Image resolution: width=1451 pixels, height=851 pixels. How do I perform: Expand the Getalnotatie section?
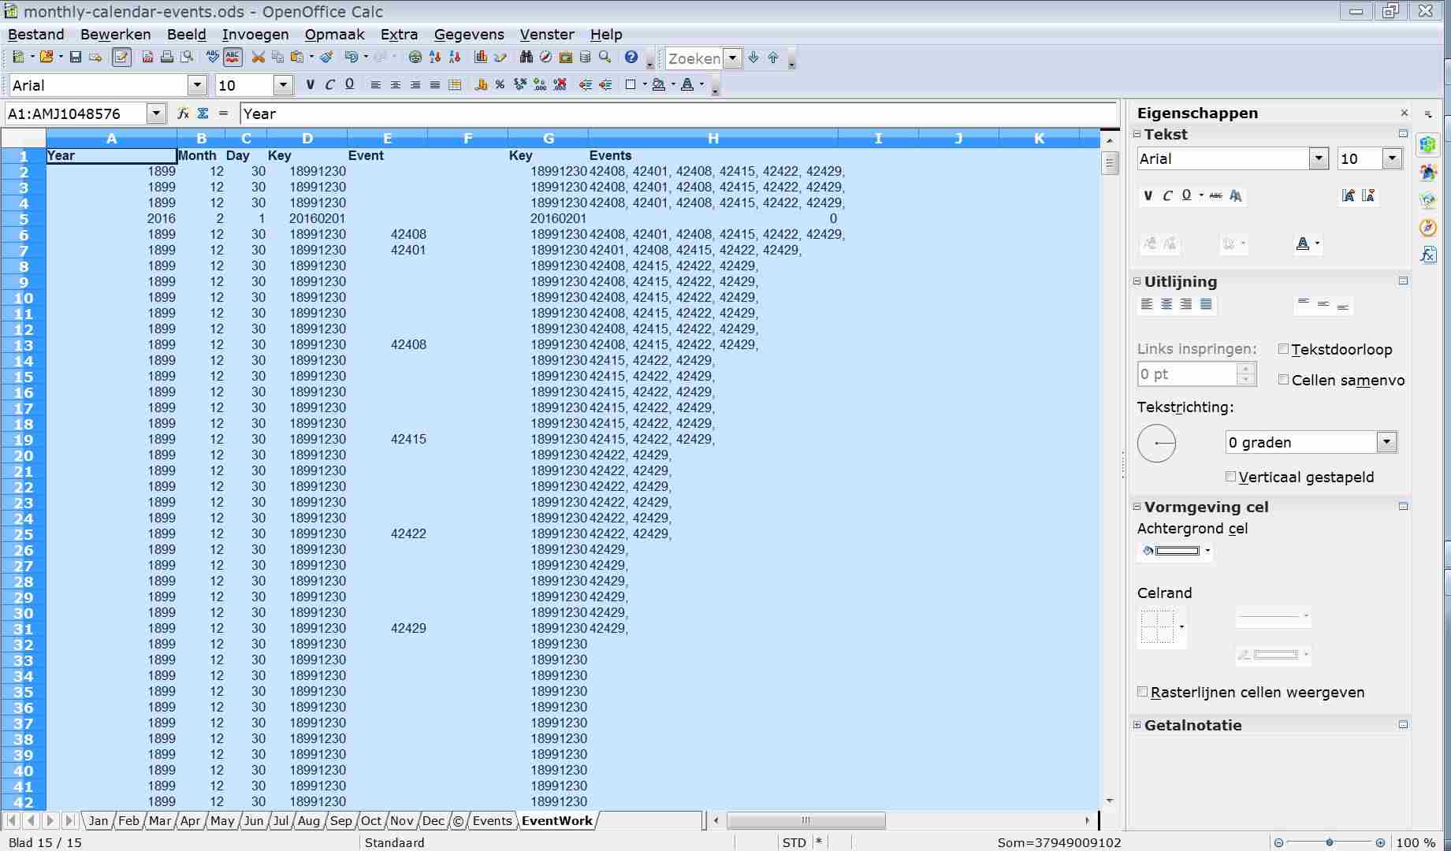(1137, 725)
